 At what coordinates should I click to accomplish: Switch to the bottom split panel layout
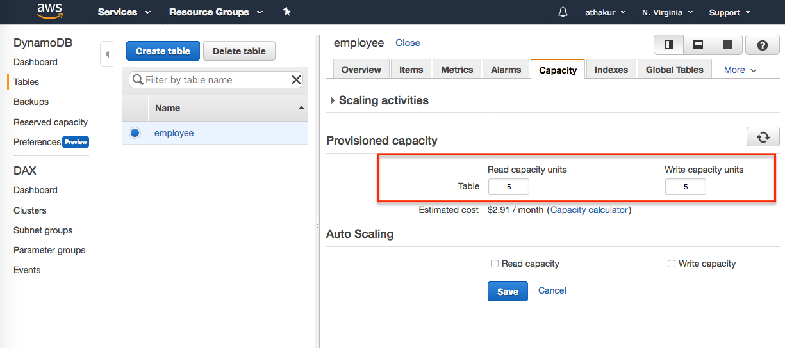[x=698, y=45]
